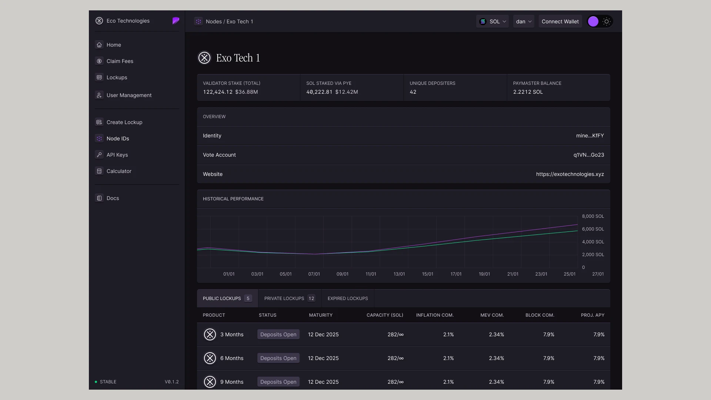Toggle the light/dark theme switch

[600, 21]
